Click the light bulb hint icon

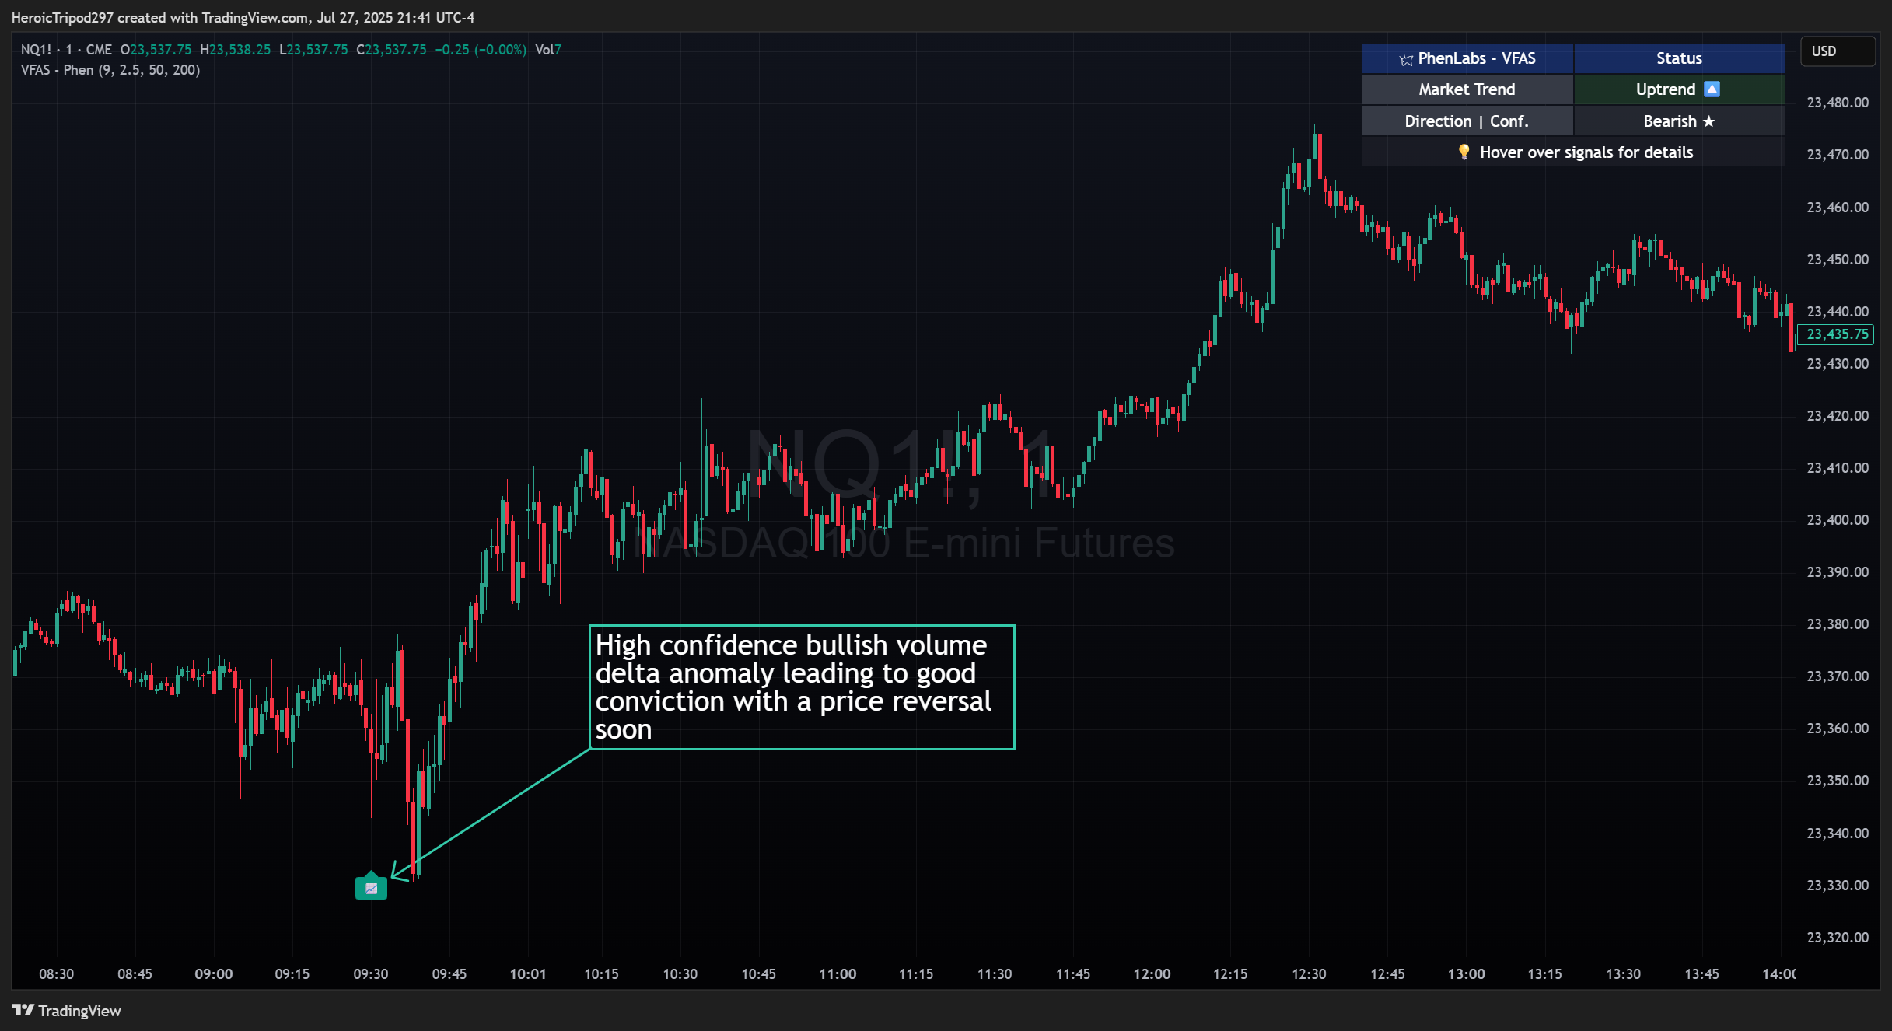(x=1464, y=152)
